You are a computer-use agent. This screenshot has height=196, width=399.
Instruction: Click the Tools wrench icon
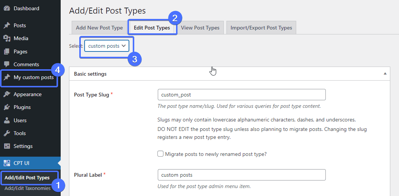[x=7, y=133]
